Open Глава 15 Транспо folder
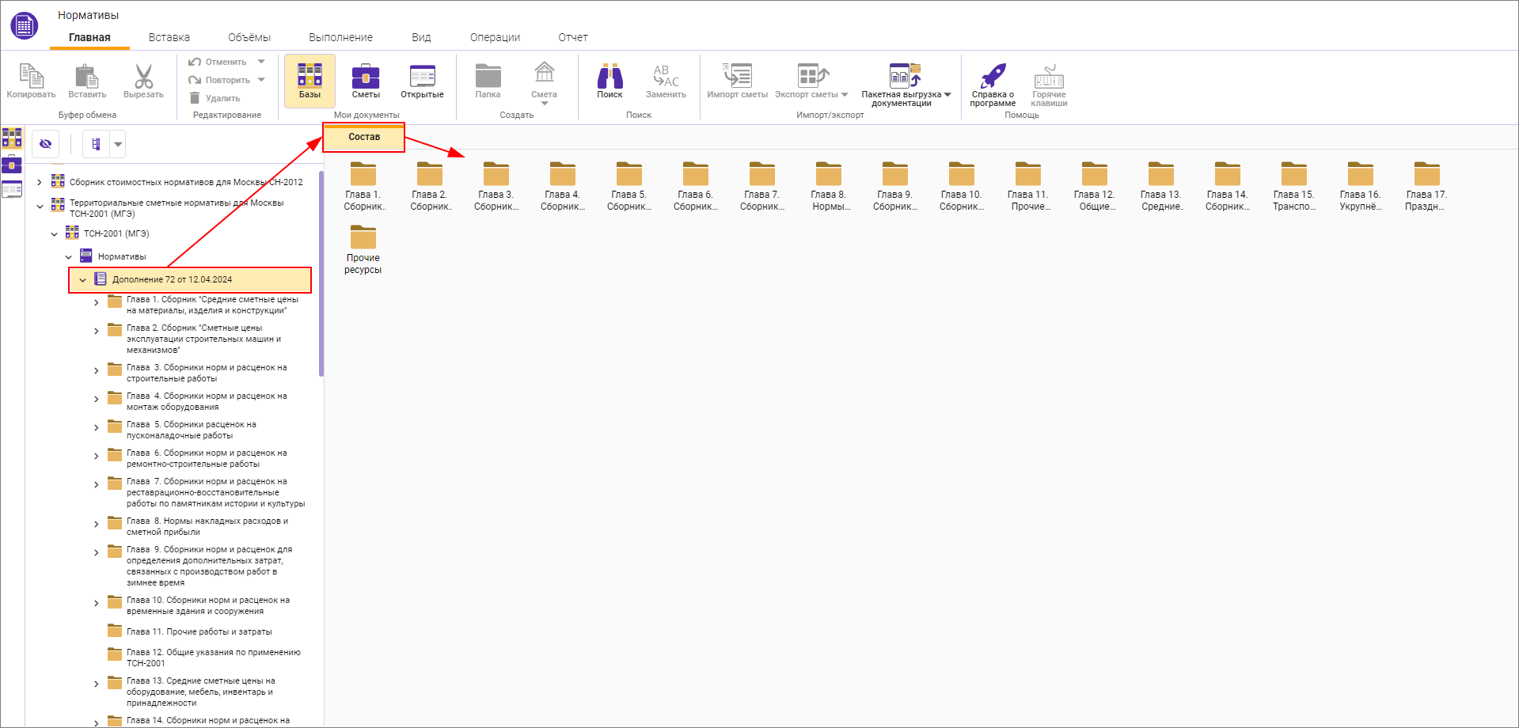 coord(1294,185)
